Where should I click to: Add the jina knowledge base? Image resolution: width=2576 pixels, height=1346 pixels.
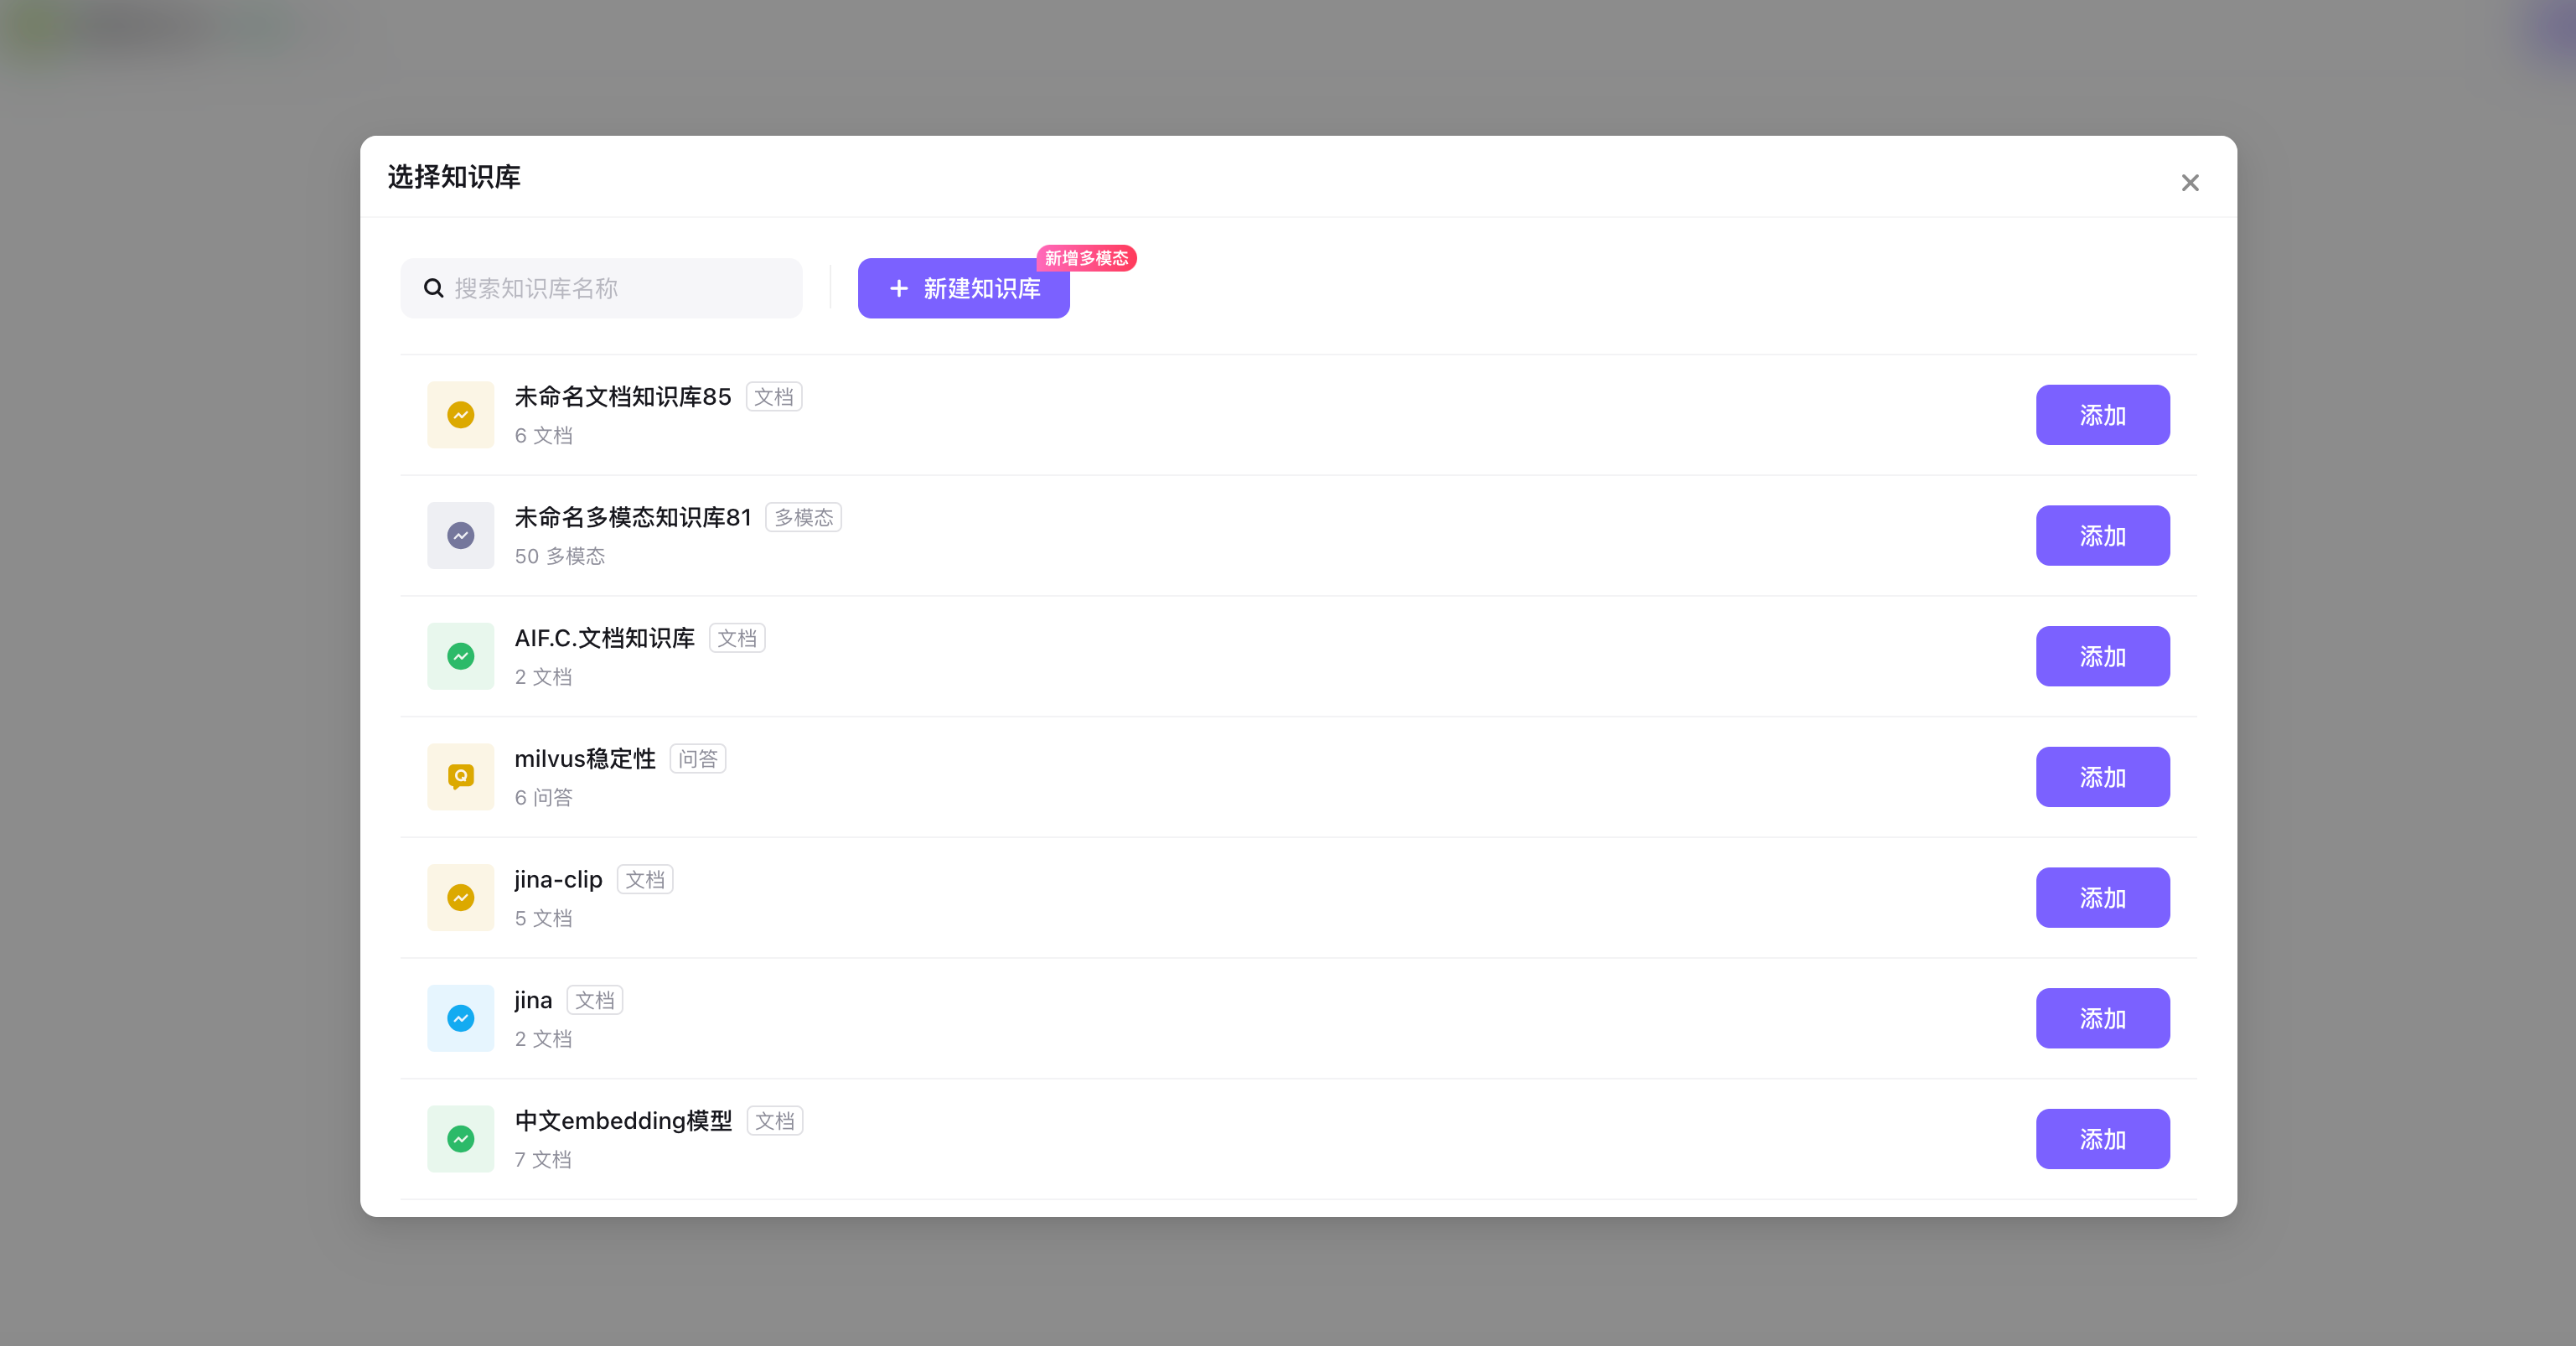point(2102,1018)
